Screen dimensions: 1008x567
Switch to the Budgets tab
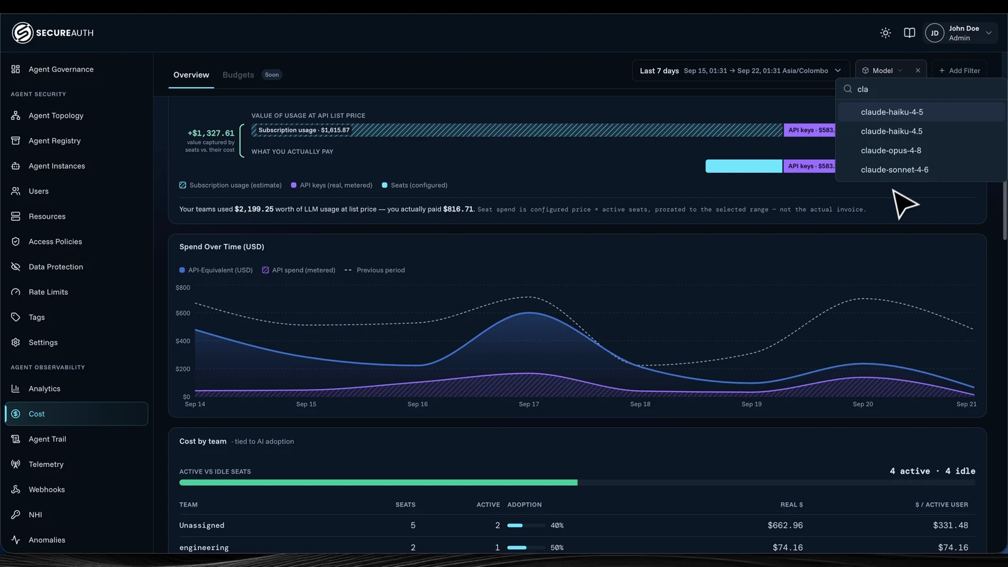pos(238,75)
